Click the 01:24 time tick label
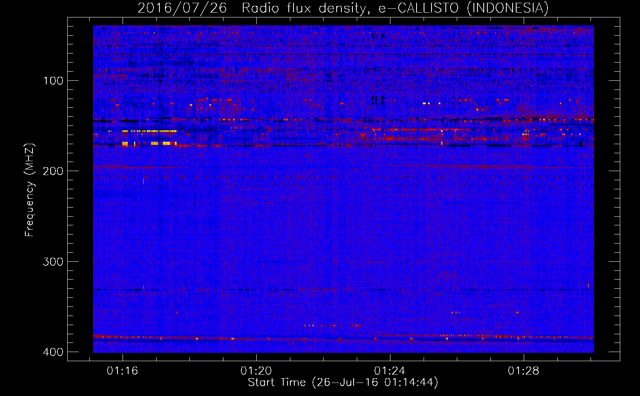640x396 pixels. [390, 371]
